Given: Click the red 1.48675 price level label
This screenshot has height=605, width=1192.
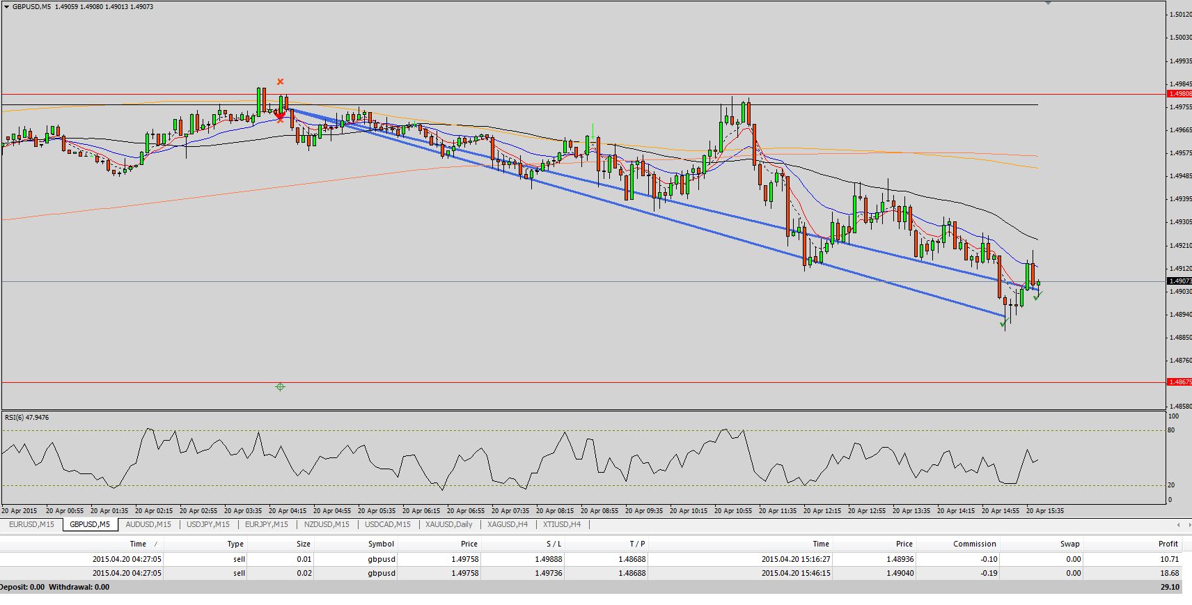Looking at the screenshot, I should pos(1180,382).
